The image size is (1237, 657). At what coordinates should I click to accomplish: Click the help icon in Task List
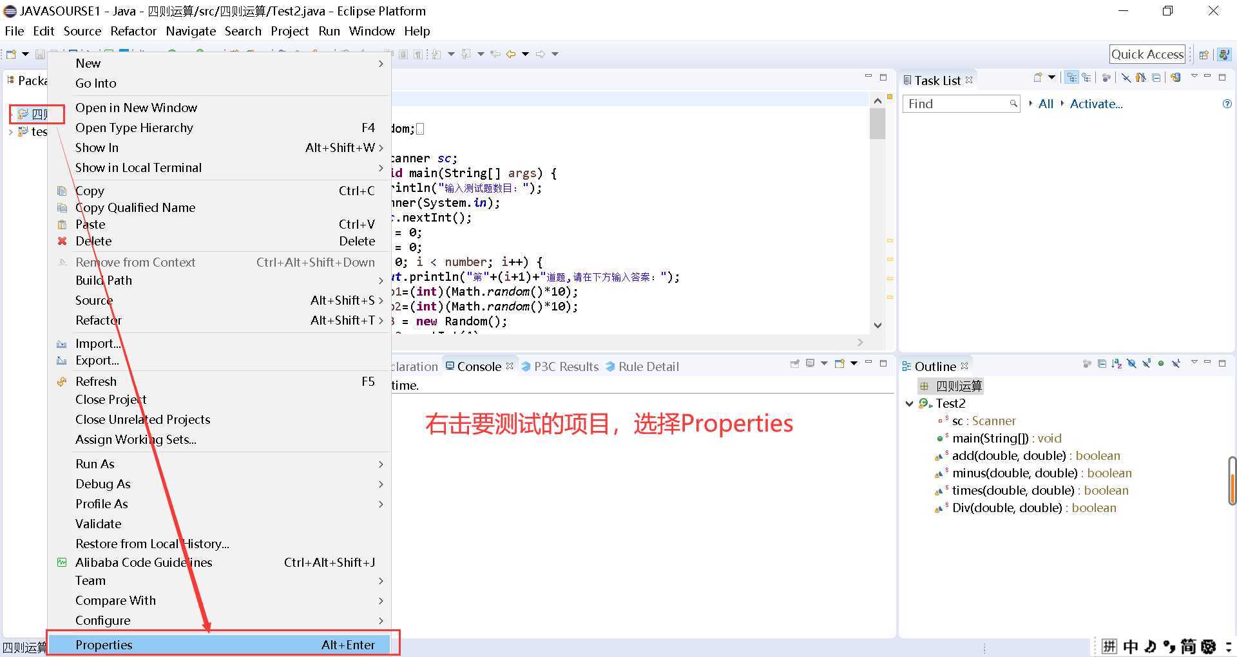click(1227, 104)
